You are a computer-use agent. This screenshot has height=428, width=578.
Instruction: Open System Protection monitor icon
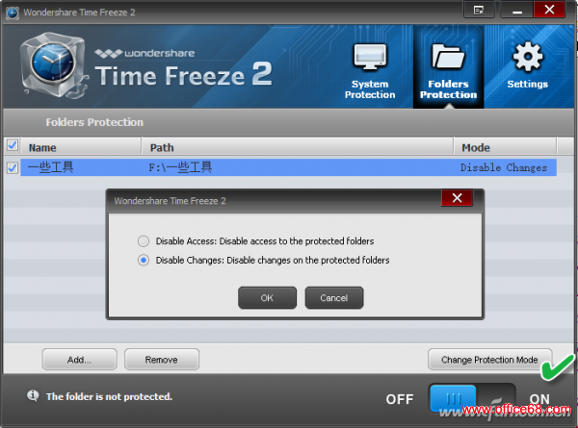370,57
